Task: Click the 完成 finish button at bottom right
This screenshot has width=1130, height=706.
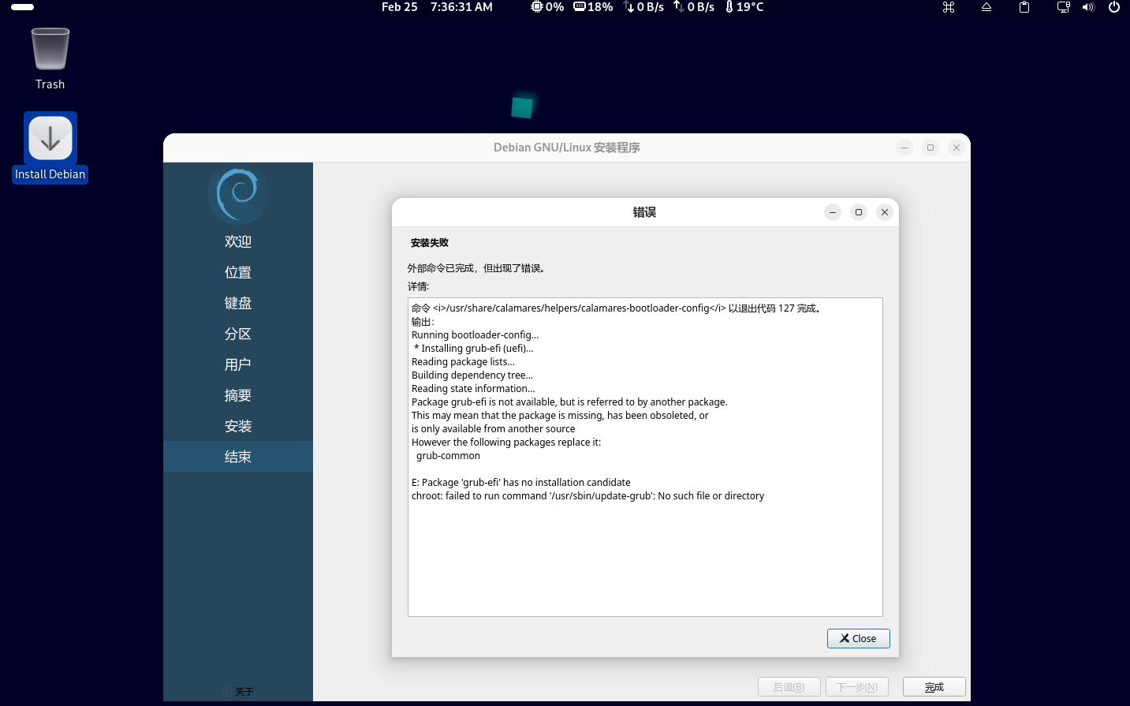Action: [934, 686]
